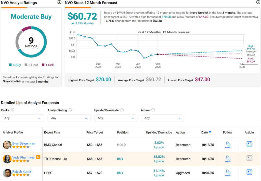
Task: Open Veda Pharmyne analyst profile link
Action: click(x=23, y=157)
